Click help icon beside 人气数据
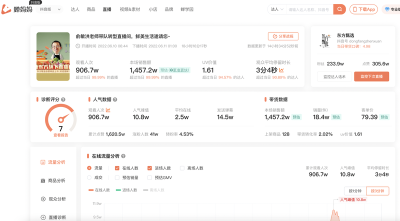The width and height of the screenshot is (400, 221). (115, 99)
